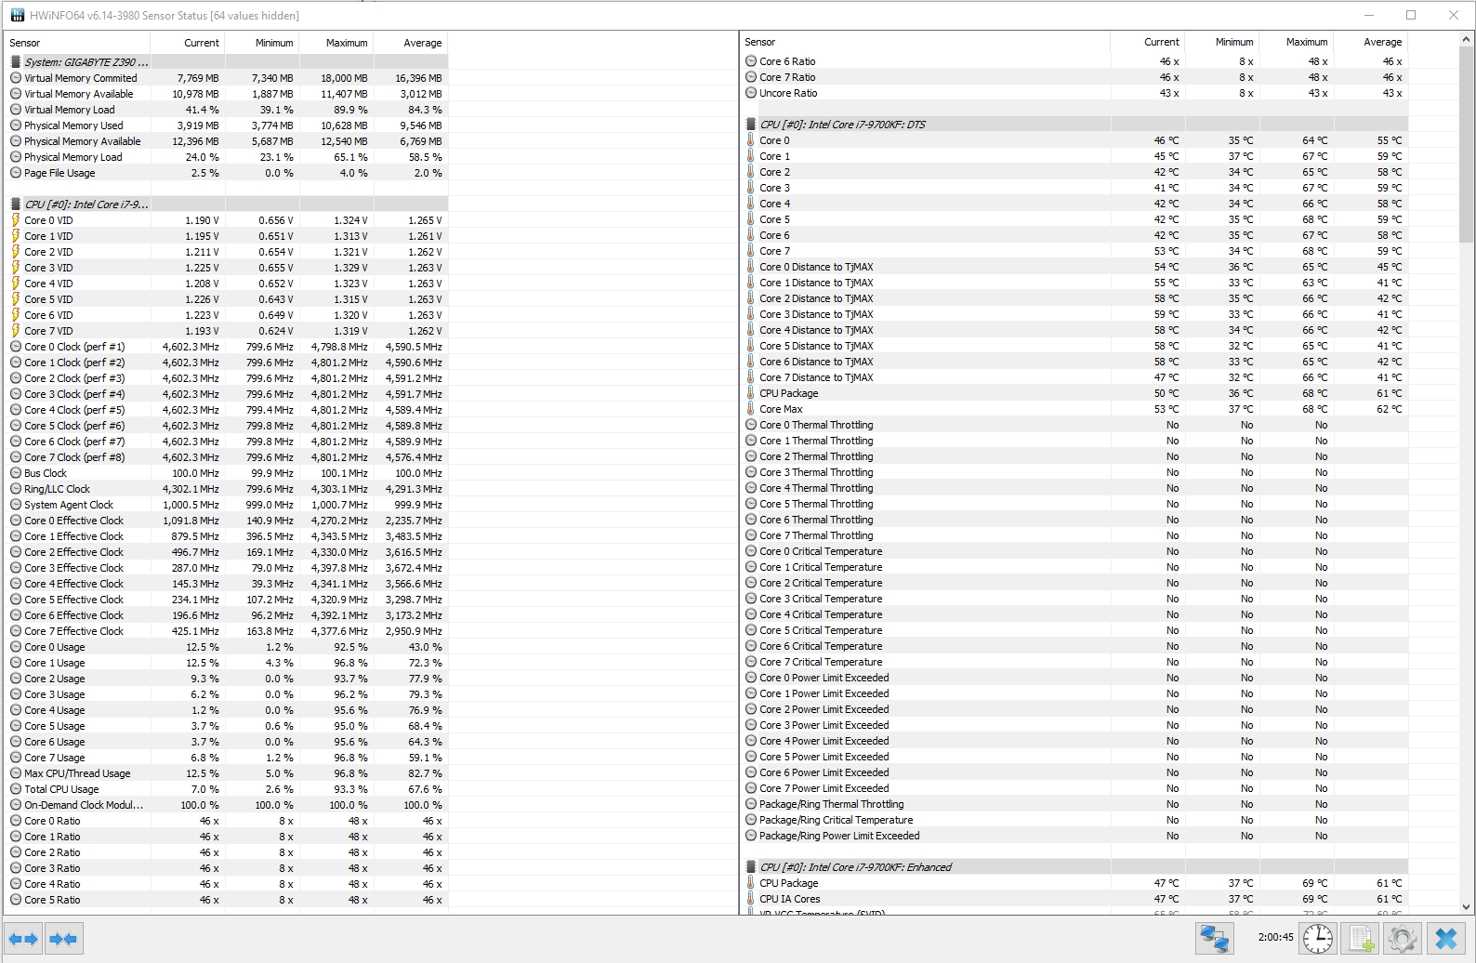
Task: Select the CPU Package row under Enhanced
Action: pyautogui.click(x=1074, y=883)
